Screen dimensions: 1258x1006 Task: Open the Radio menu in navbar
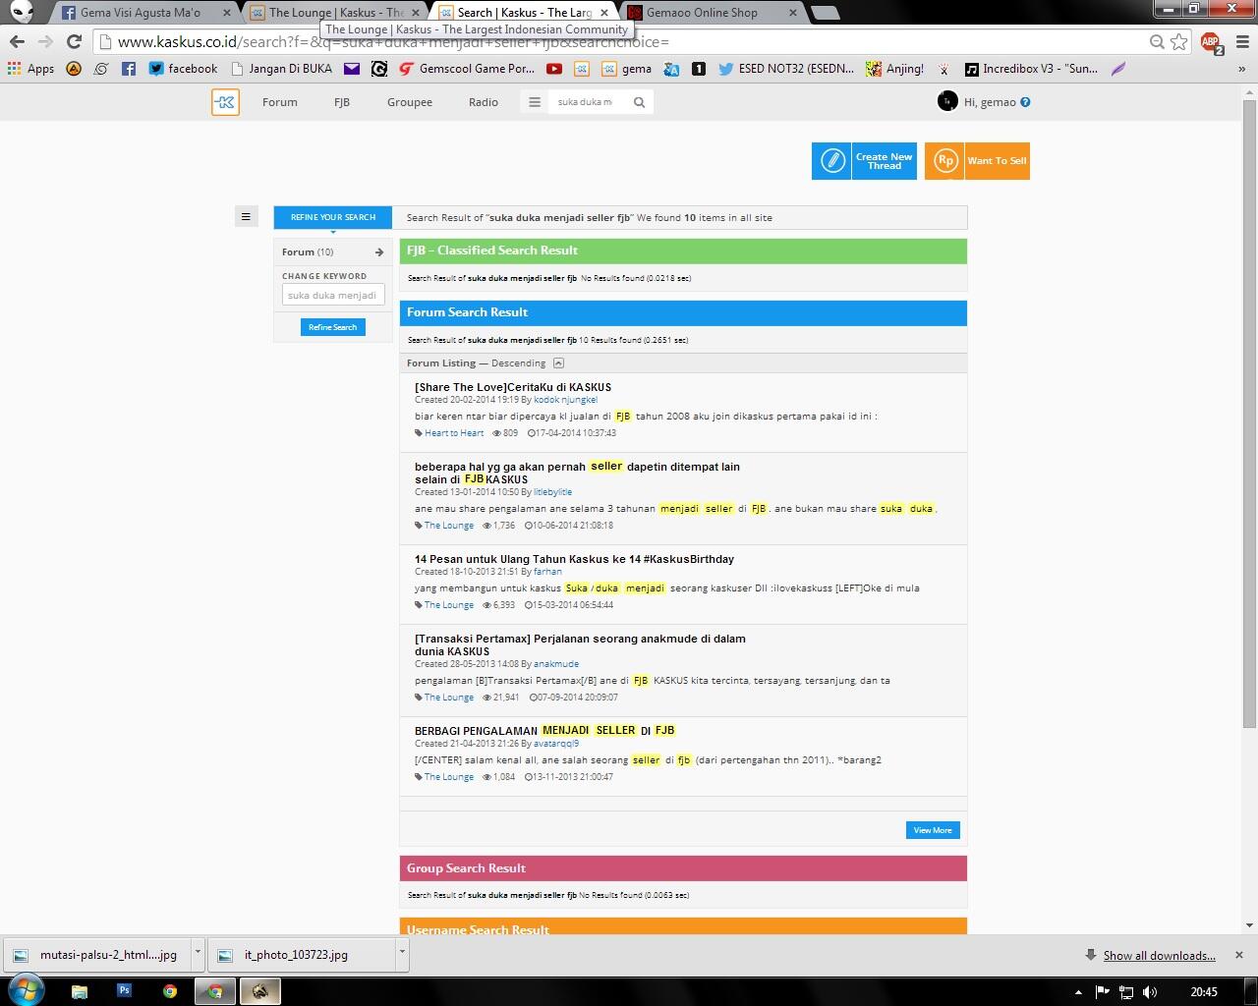(x=484, y=102)
